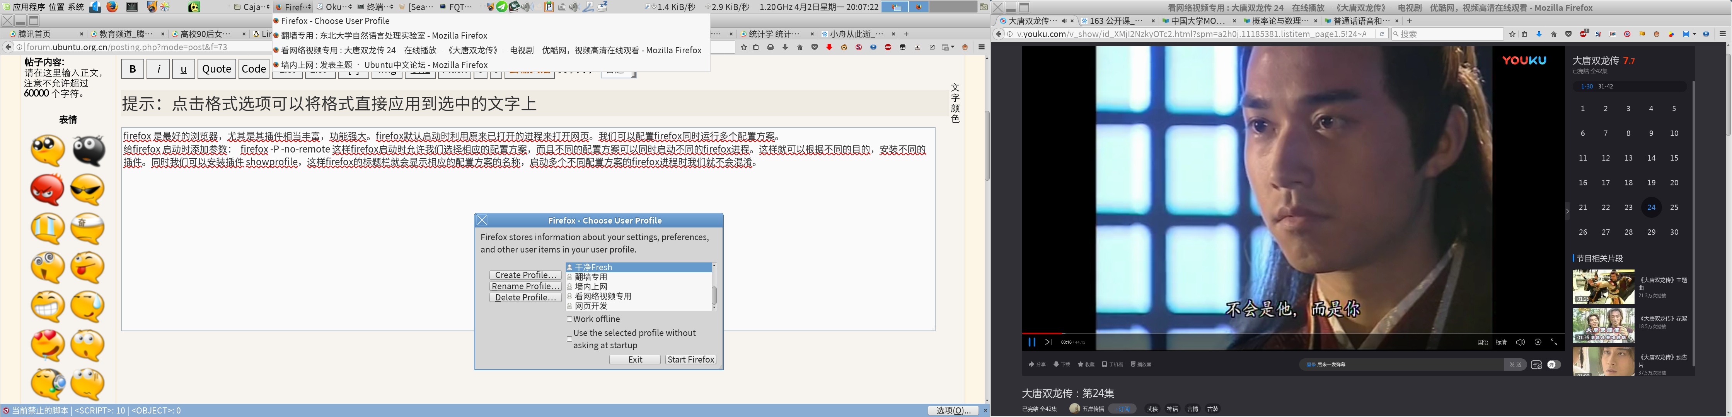Insert Code tag in forum editor
This screenshot has height=417, width=1732.
point(254,68)
